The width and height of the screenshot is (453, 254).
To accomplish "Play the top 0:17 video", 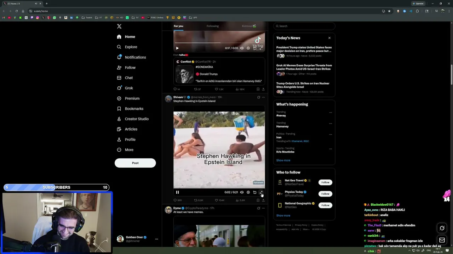I will [177, 48].
